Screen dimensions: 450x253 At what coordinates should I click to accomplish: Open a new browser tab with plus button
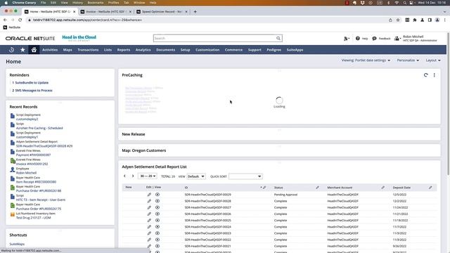pyautogui.click(x=195, y=12)
